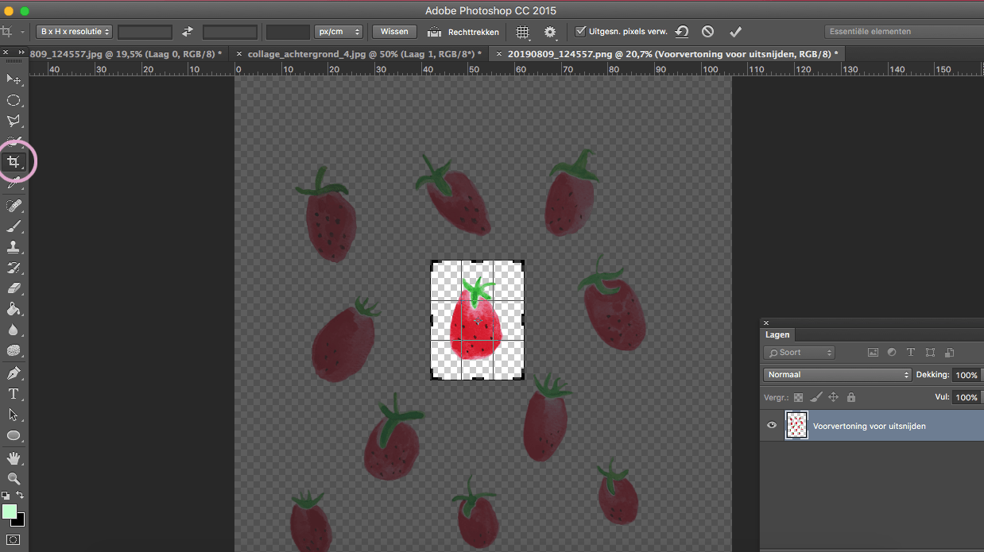Choose the Pen tool

[x=14, y=373]
